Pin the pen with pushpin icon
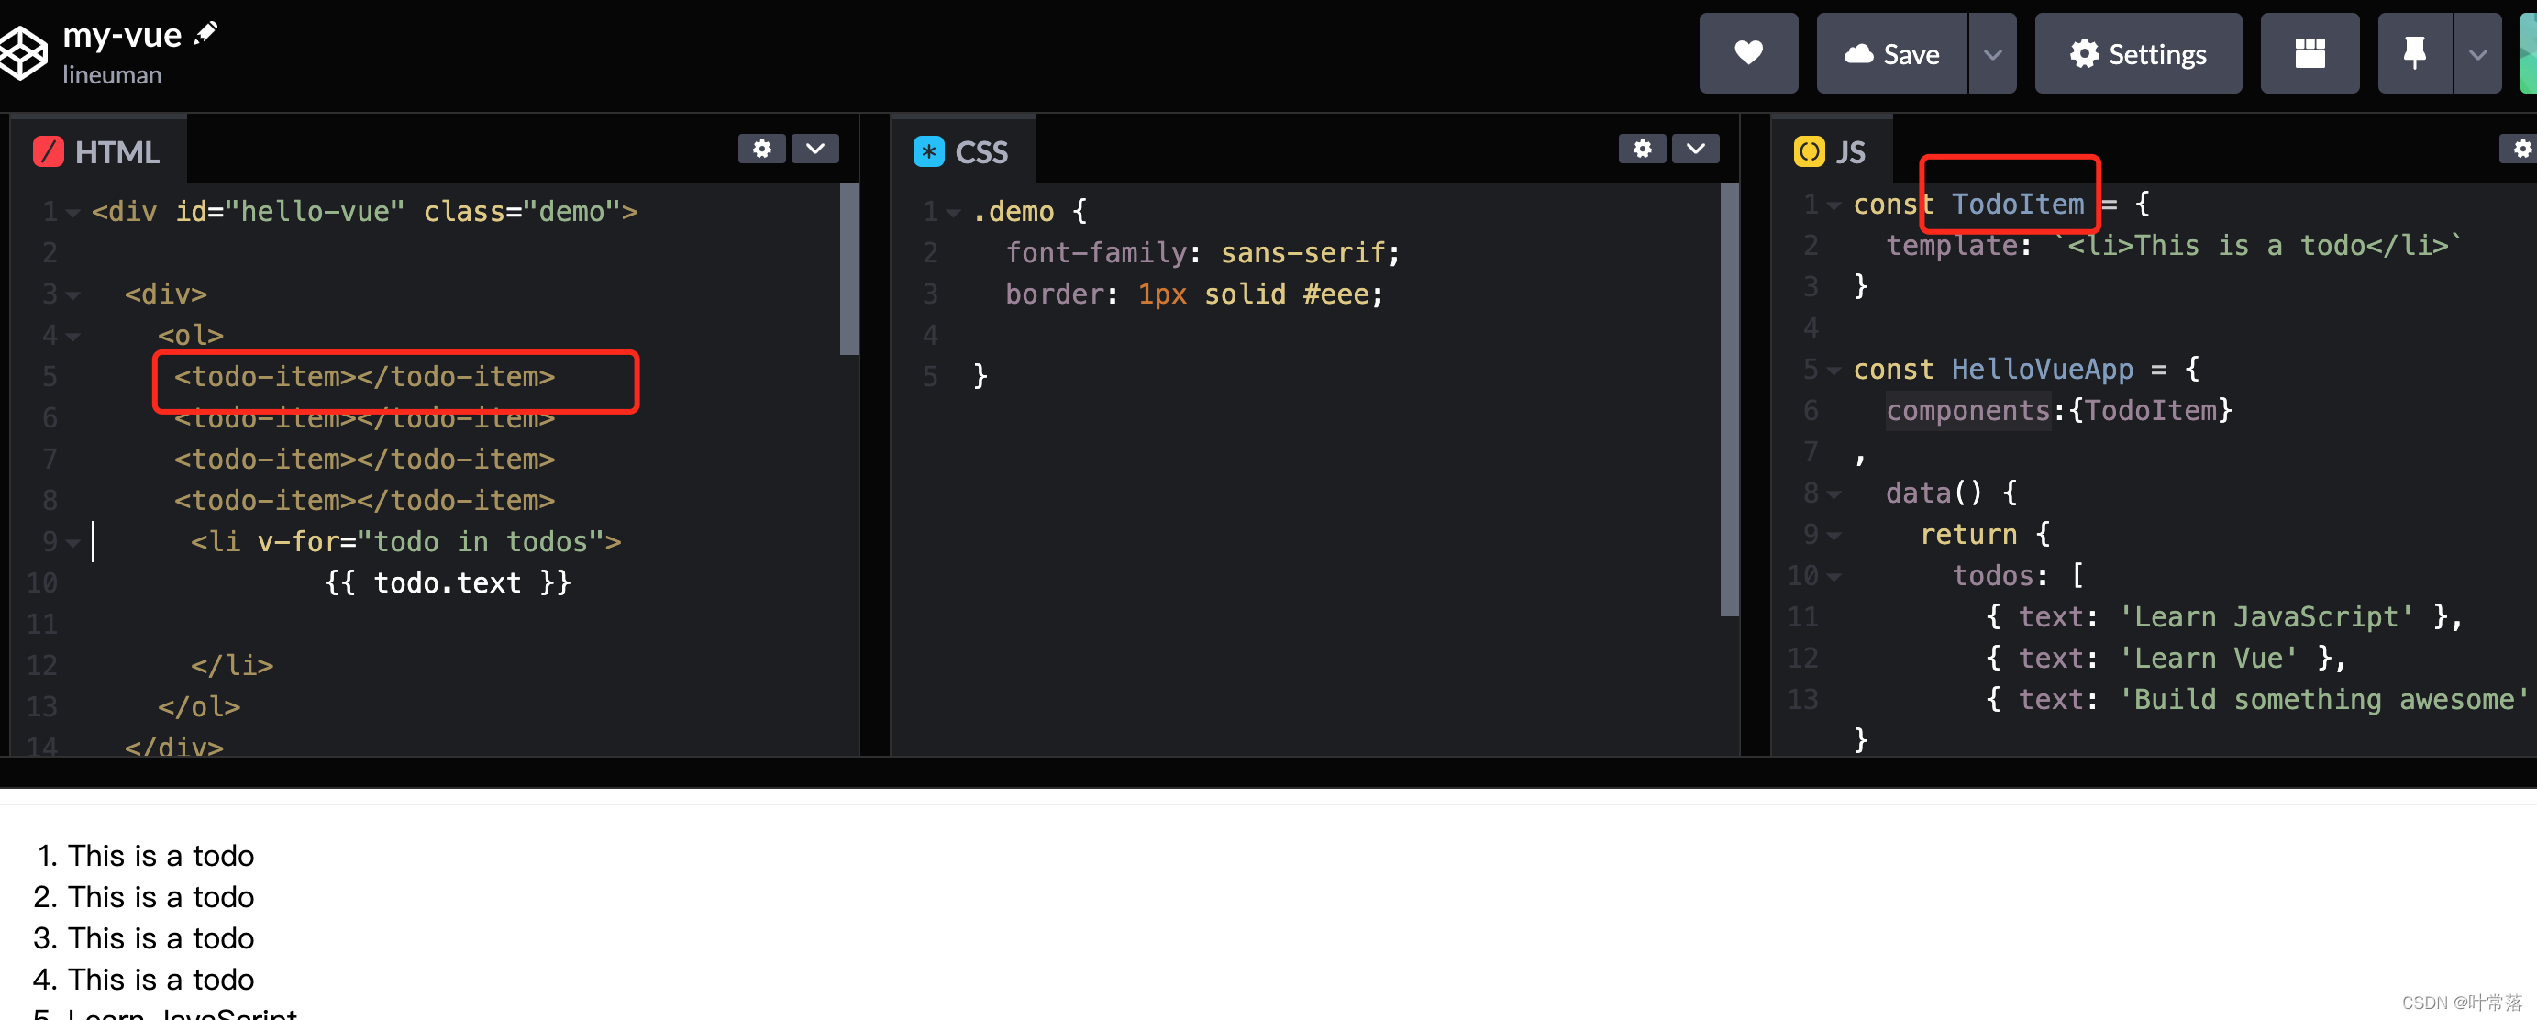This screenshot has height=1020, width=2537. (2415, 53)
